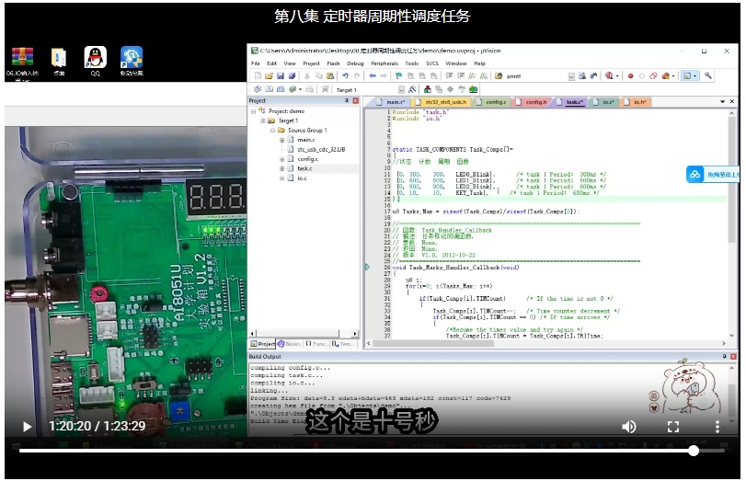Open the video more options menu
The image size is (746, 481).
717,427
